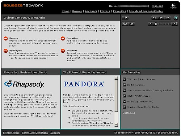The width and height of the screenshot is (181, 136).
Task: Click the volume down speaker icon
Action: [x=151, y=24]
